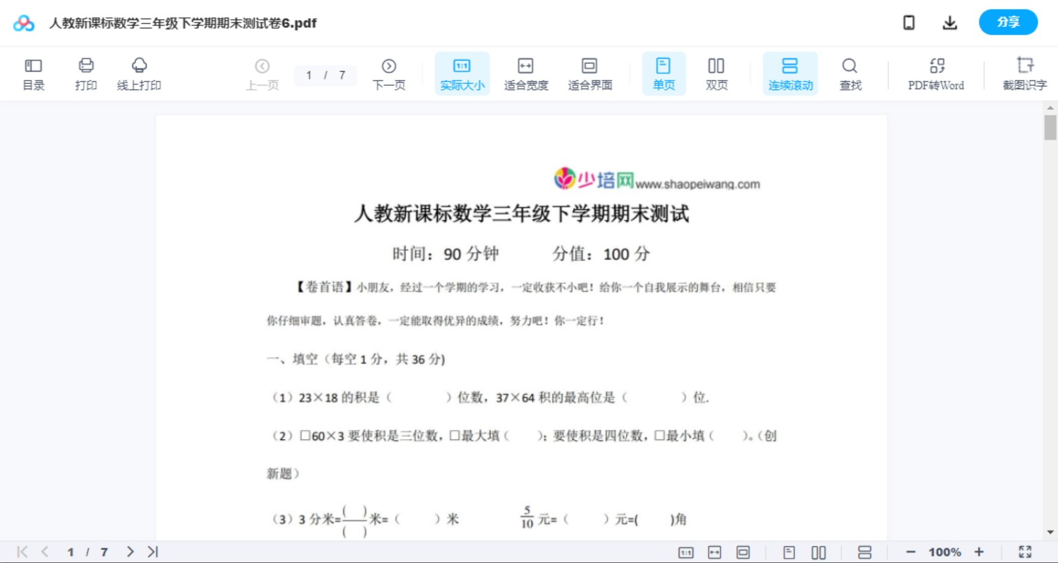This screenshot has width=1058, height=563.
Task: Open the 目录 table of contents panel
Action: pyautogui.click(x=33, y=72)
